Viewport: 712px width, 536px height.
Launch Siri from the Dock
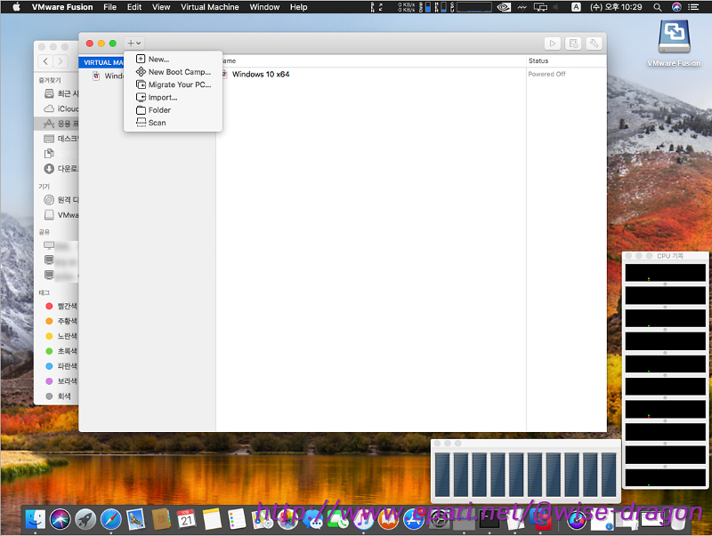(60, 519)
